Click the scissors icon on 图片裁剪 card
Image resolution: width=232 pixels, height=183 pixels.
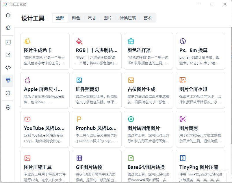(x=183, y=119)
